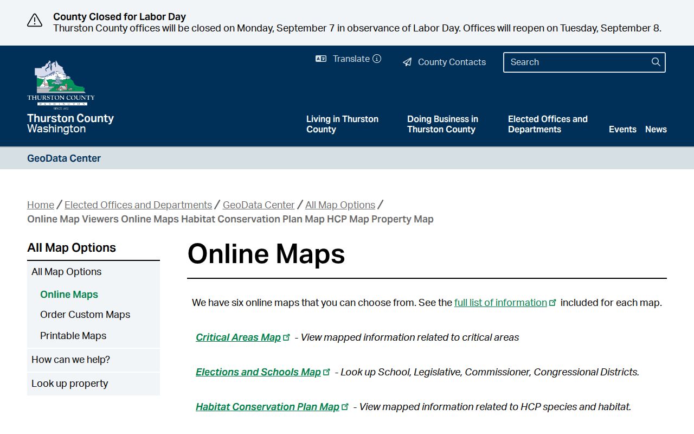Go to Events in top navigation
The width and height of the screenshot is (694, 434).
click(622, 129)
